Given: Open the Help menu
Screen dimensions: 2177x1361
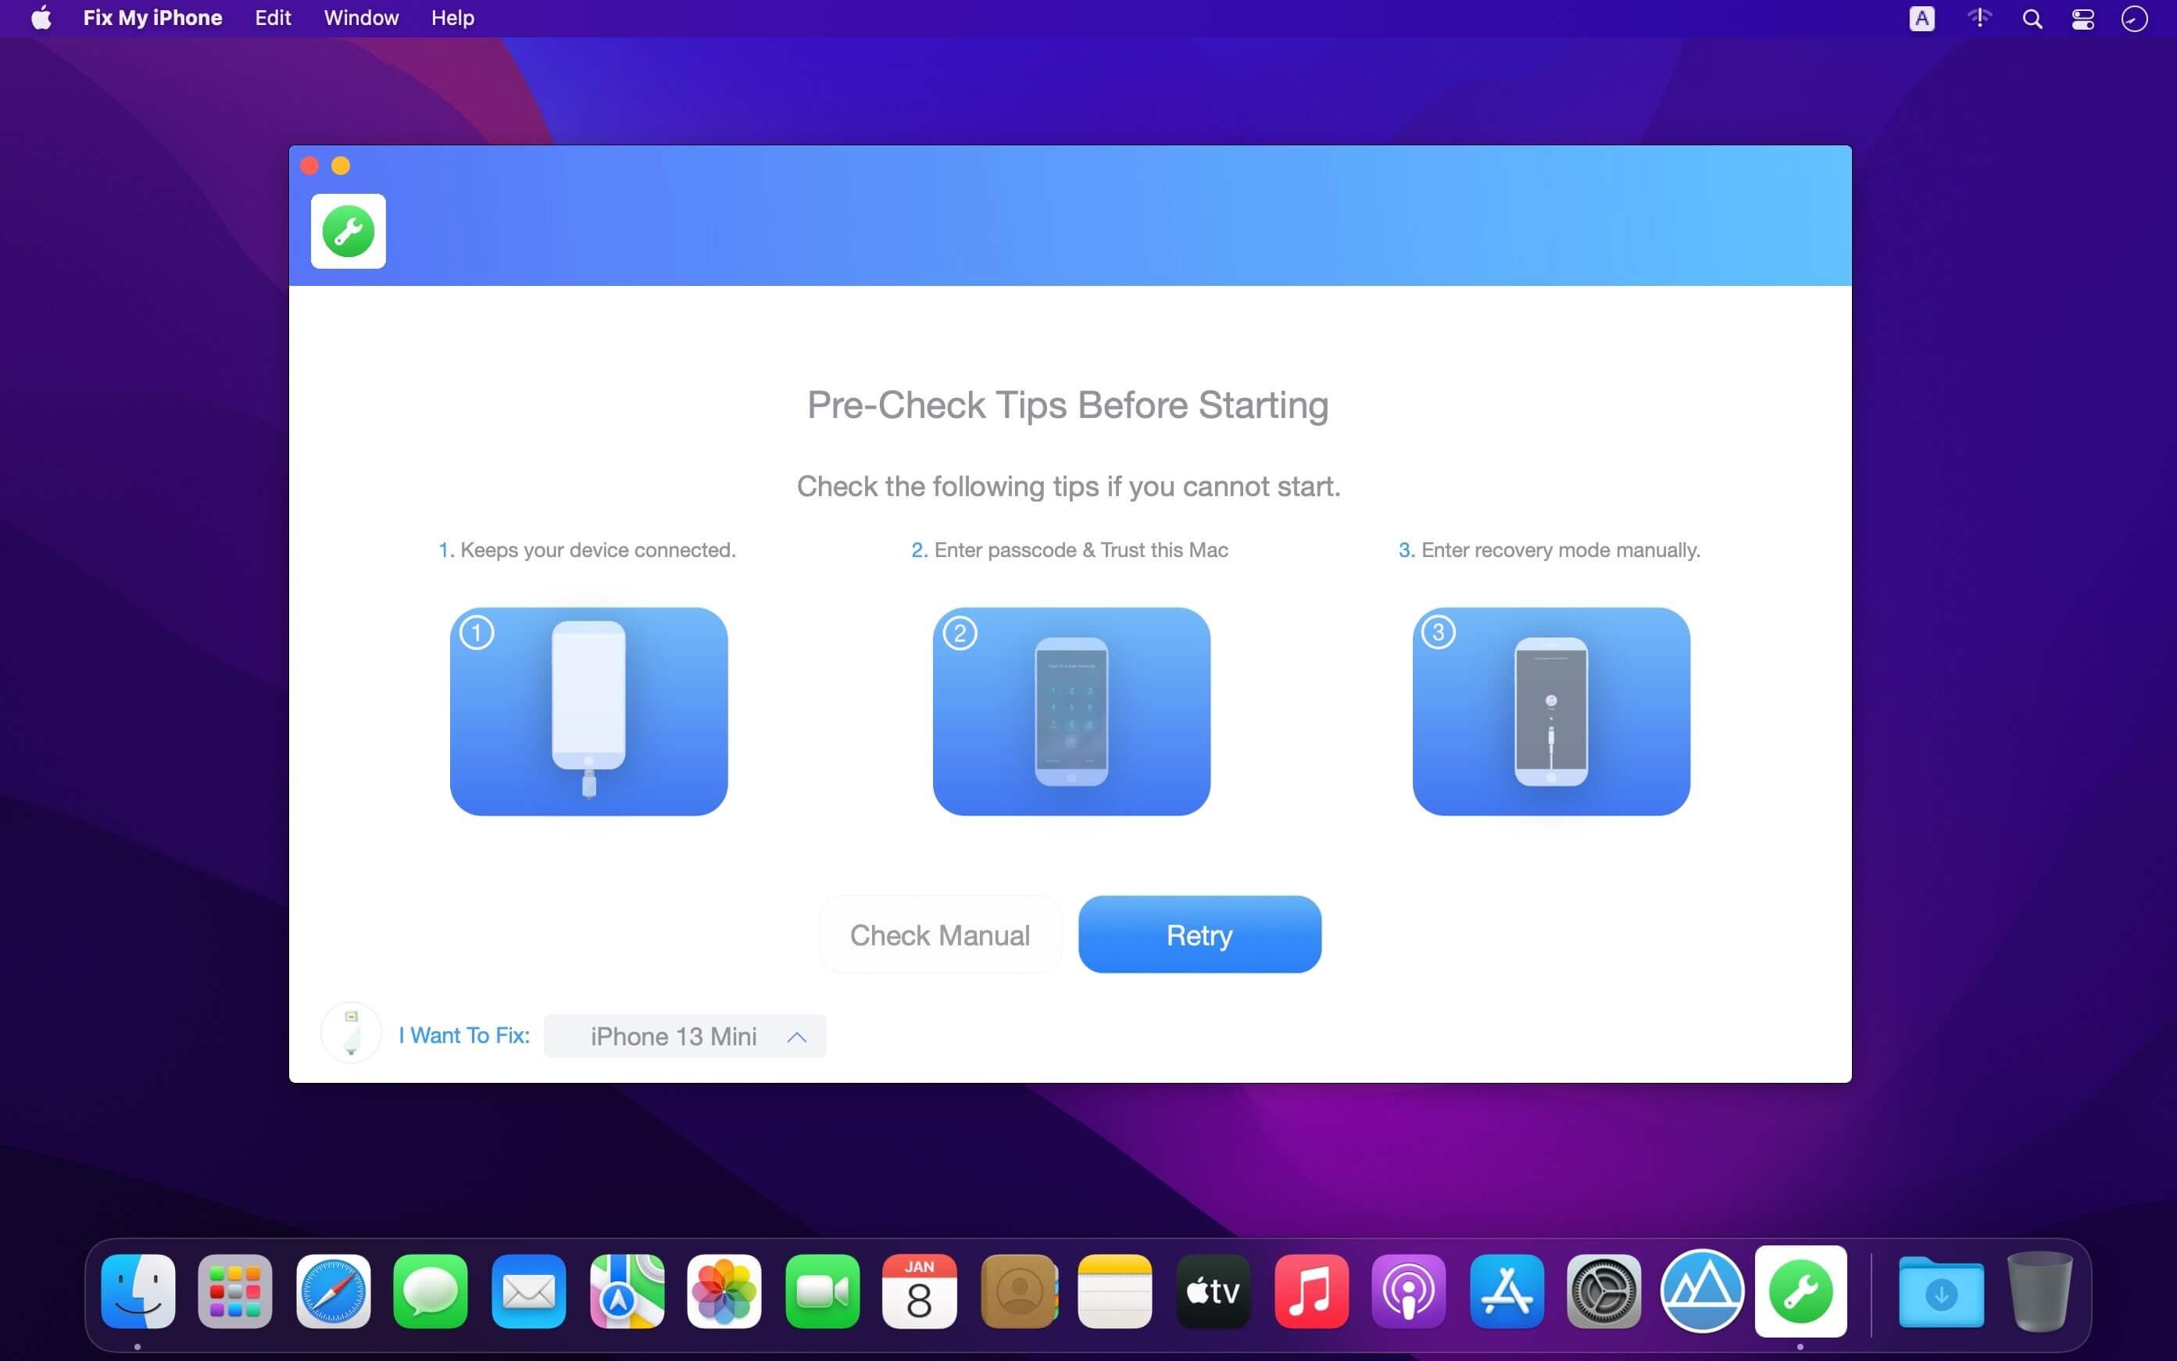Looking at the screenshot, I should point(452,17).
